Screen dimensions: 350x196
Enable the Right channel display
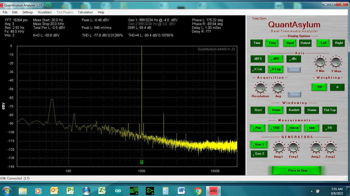pyautogui.click(x=339, y=43)
